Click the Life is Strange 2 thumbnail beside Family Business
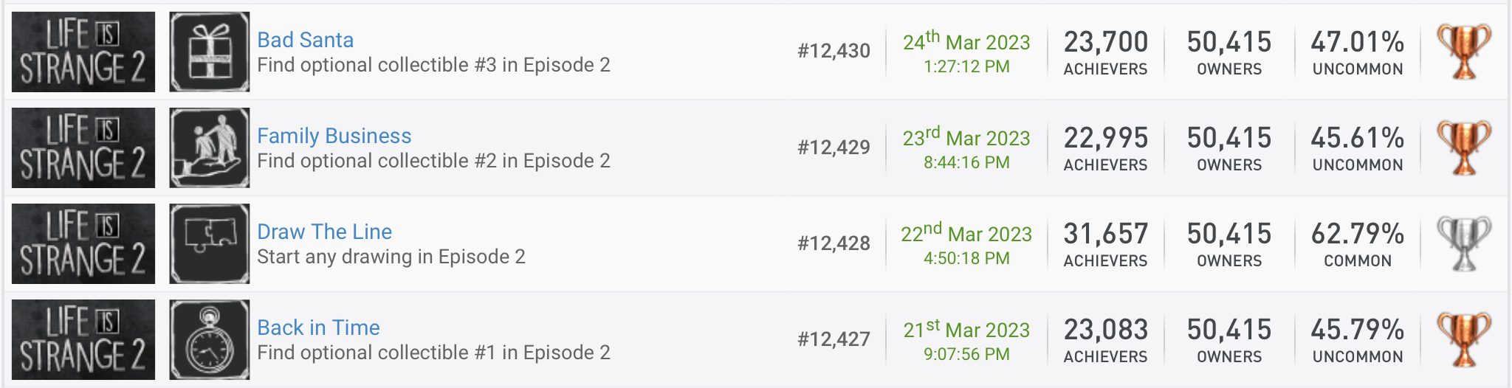Viewport: 1512px width, 388px height. tap(83, 148)
